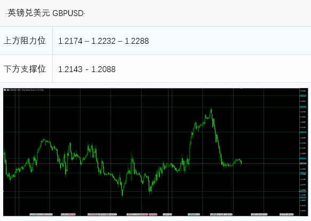Click the lowest trough of the green price line
The image size is (311, 221).
(x=122, y=195)
